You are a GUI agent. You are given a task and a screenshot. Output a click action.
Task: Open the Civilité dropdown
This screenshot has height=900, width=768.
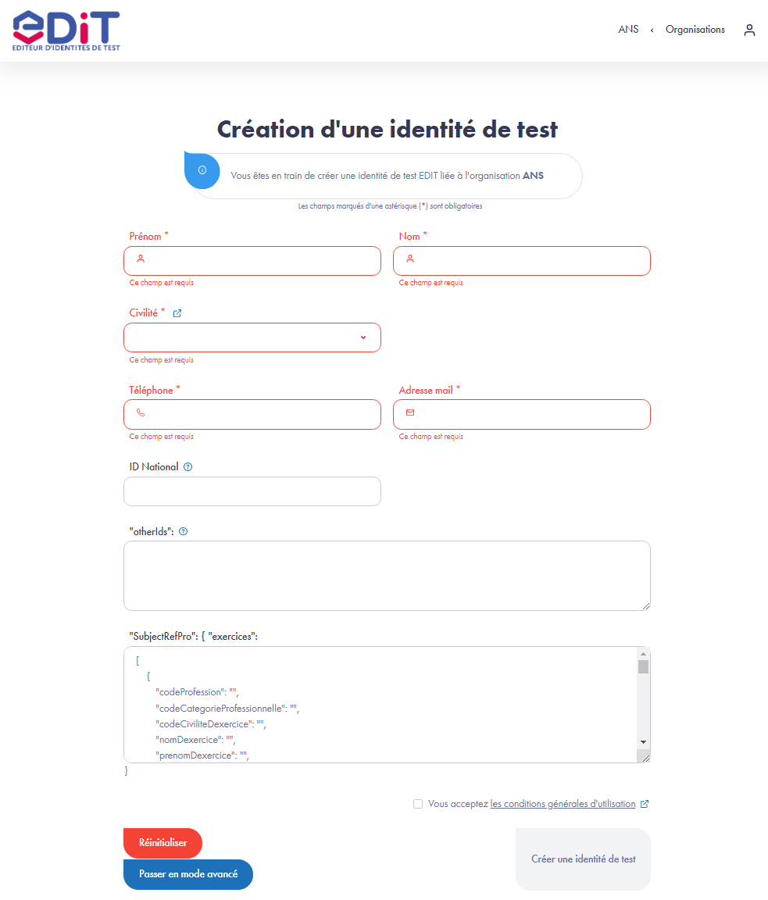click(x=252, y=337)
